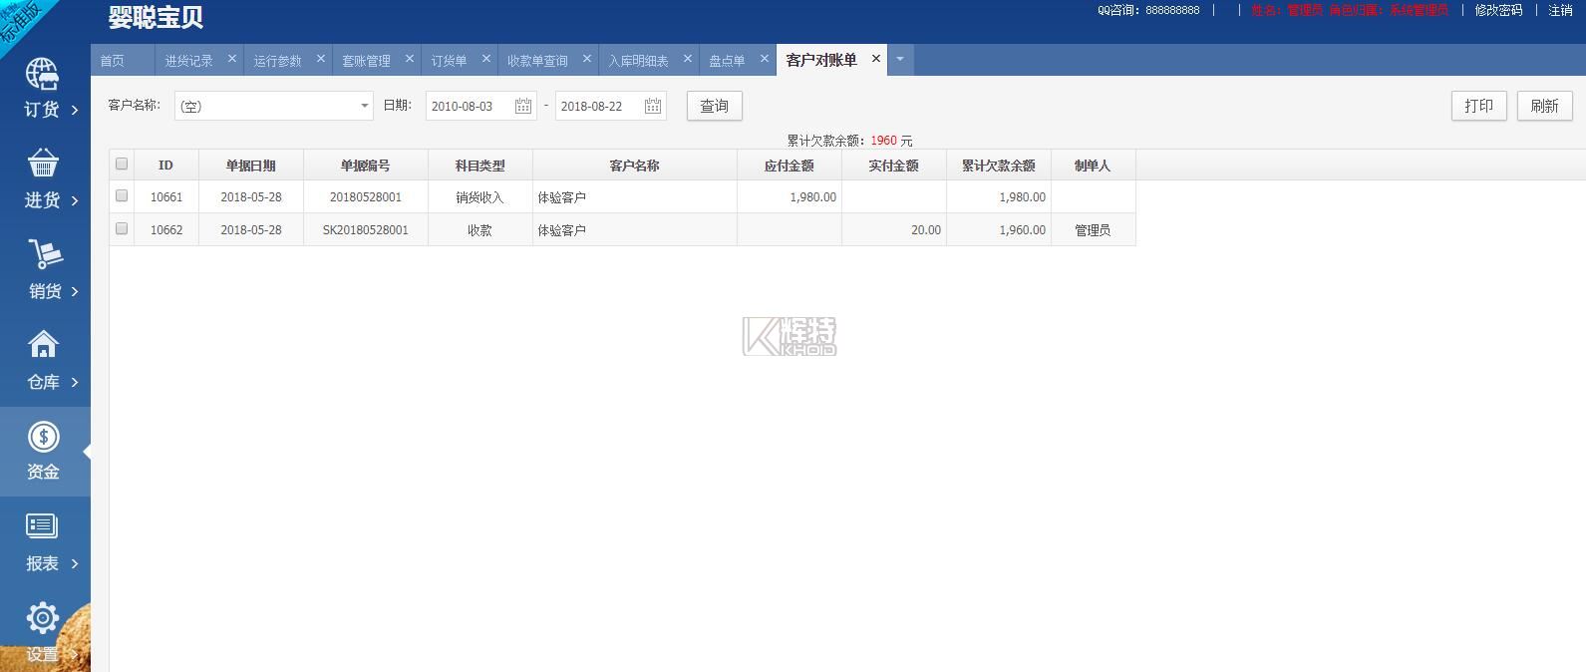Viewport: 1586px width, 672px height.
Task: Open calendar picker for start date 2010-08-03
Action: (x=522, y=107)
